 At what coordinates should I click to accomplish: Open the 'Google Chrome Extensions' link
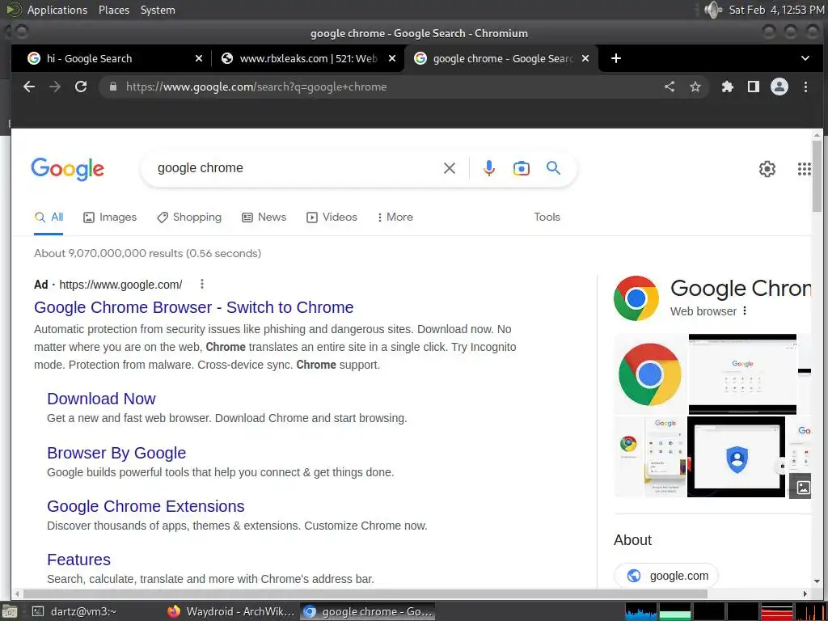point(146,506)
